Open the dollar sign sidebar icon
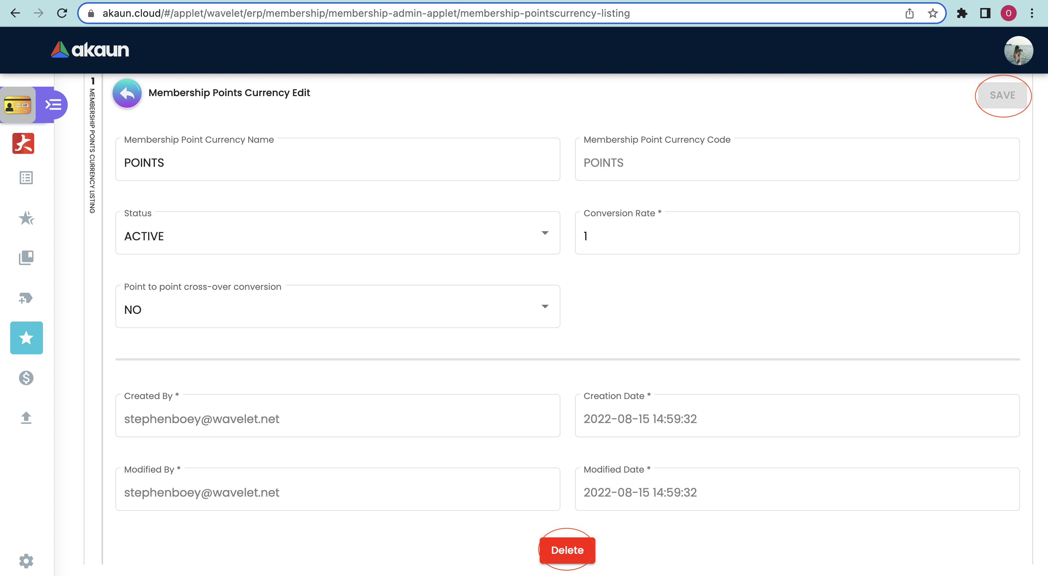 26,378
